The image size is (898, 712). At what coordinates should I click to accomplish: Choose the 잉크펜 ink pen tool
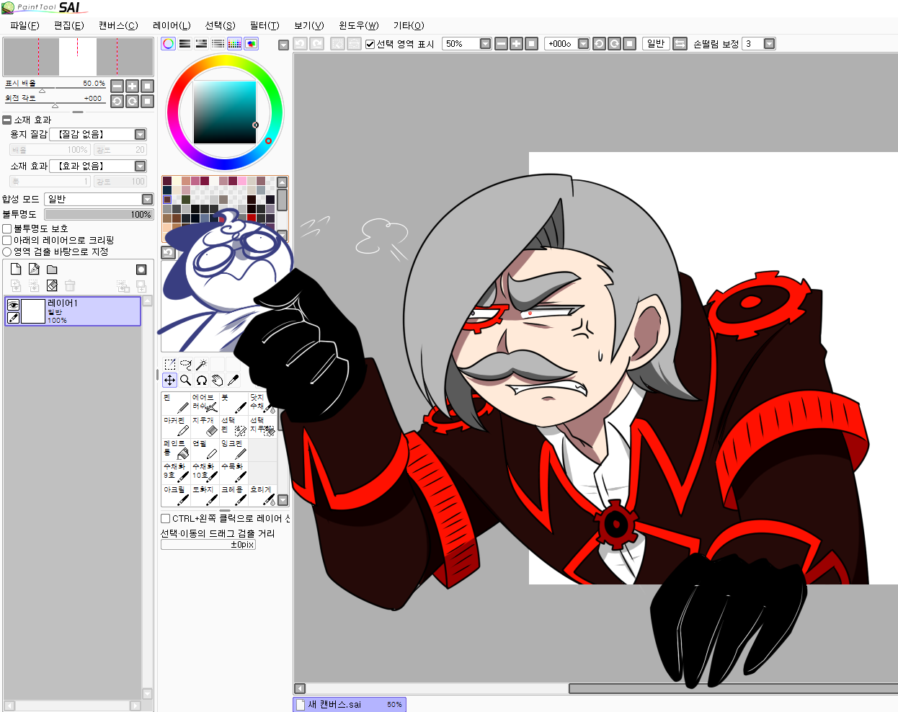point(234,450)
